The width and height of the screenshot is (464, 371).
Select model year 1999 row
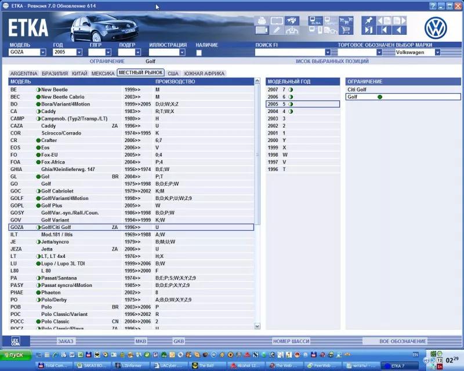tap(303, 147)
